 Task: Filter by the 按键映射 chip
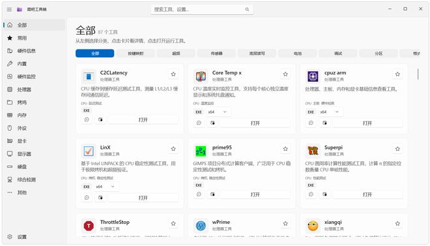(x=136, y=54)
